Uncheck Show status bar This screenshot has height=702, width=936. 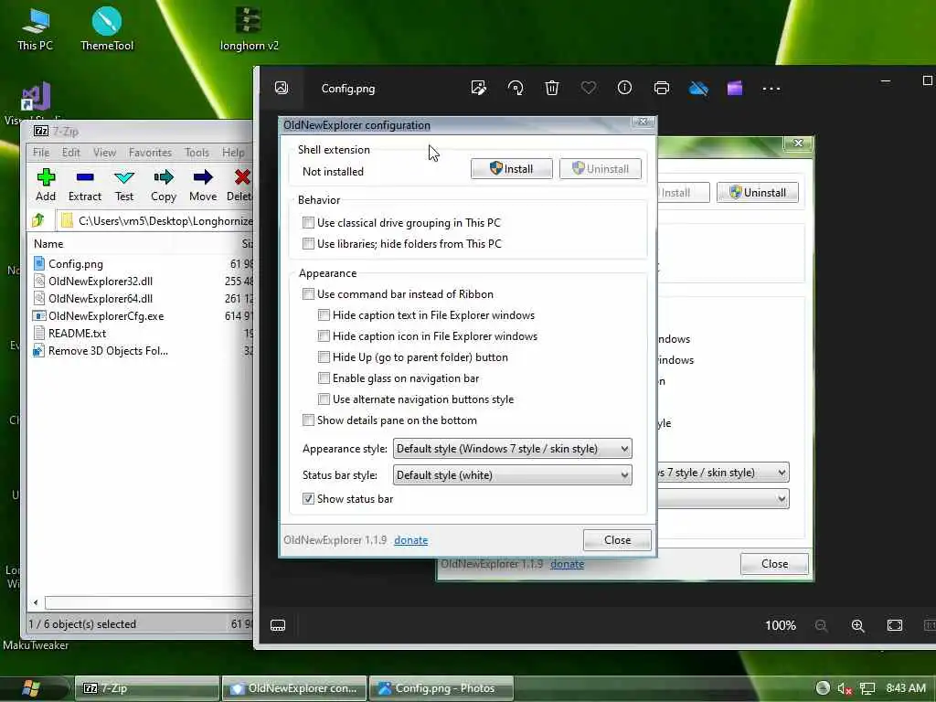(x=308, y=498)
